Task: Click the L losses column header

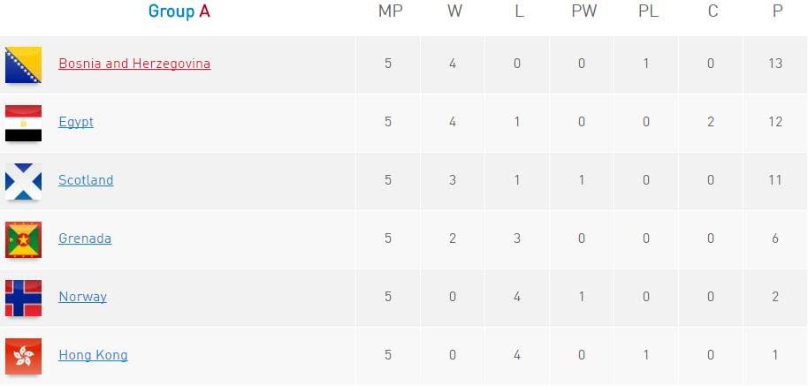Action: click(x=518, y=11)
